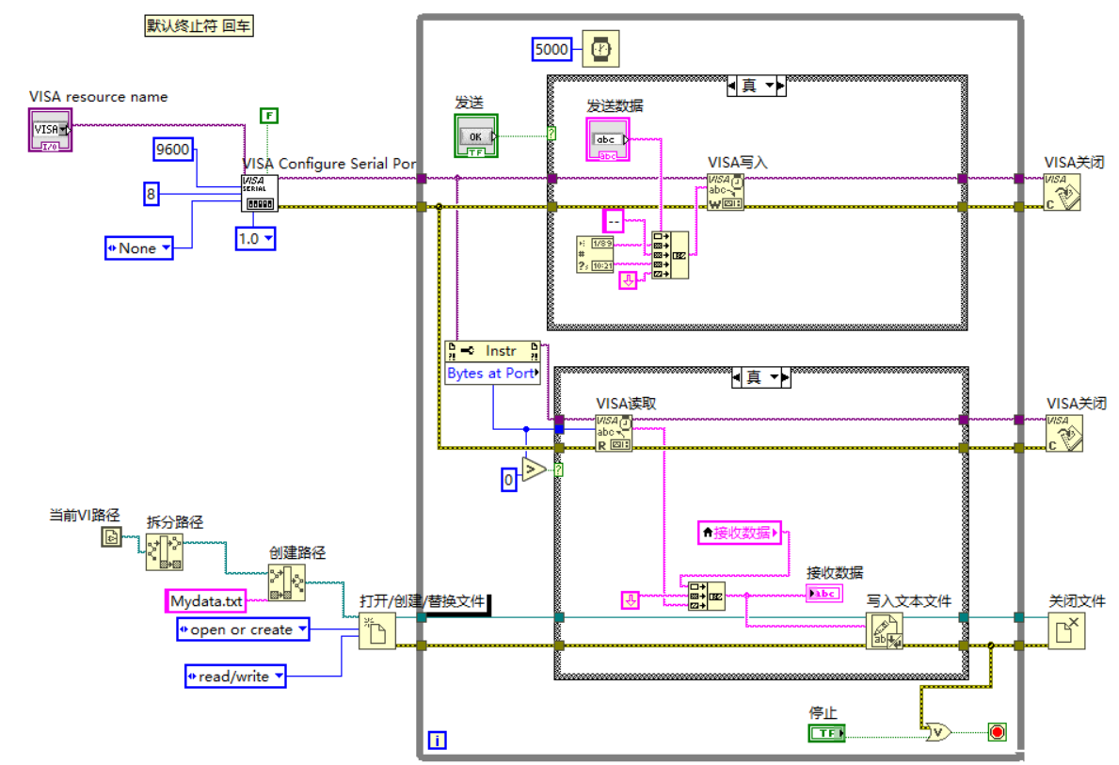
Task: Select the VISA resource name control
Action: (50, 129)
